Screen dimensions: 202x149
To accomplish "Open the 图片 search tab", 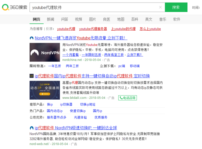I will (93, 19).
